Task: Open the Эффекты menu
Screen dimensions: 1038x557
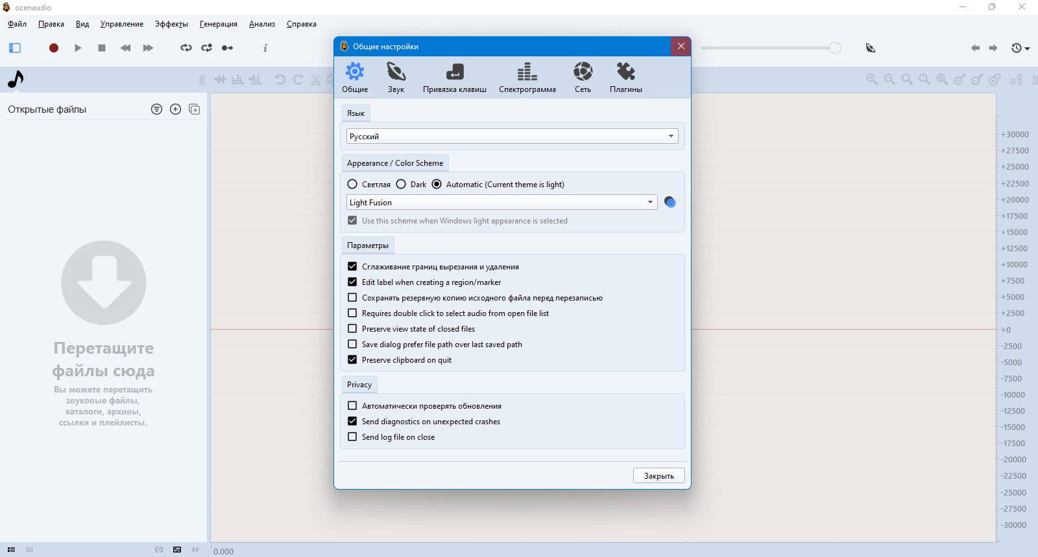Action: click(x=171, y=24)
